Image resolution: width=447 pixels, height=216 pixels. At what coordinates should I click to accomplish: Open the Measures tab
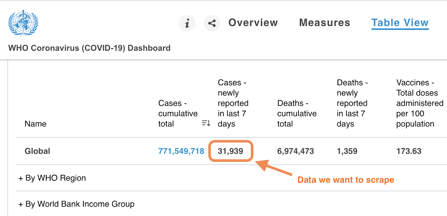tap(325, 23)
